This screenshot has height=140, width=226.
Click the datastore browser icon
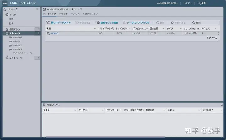coord(125,23)
